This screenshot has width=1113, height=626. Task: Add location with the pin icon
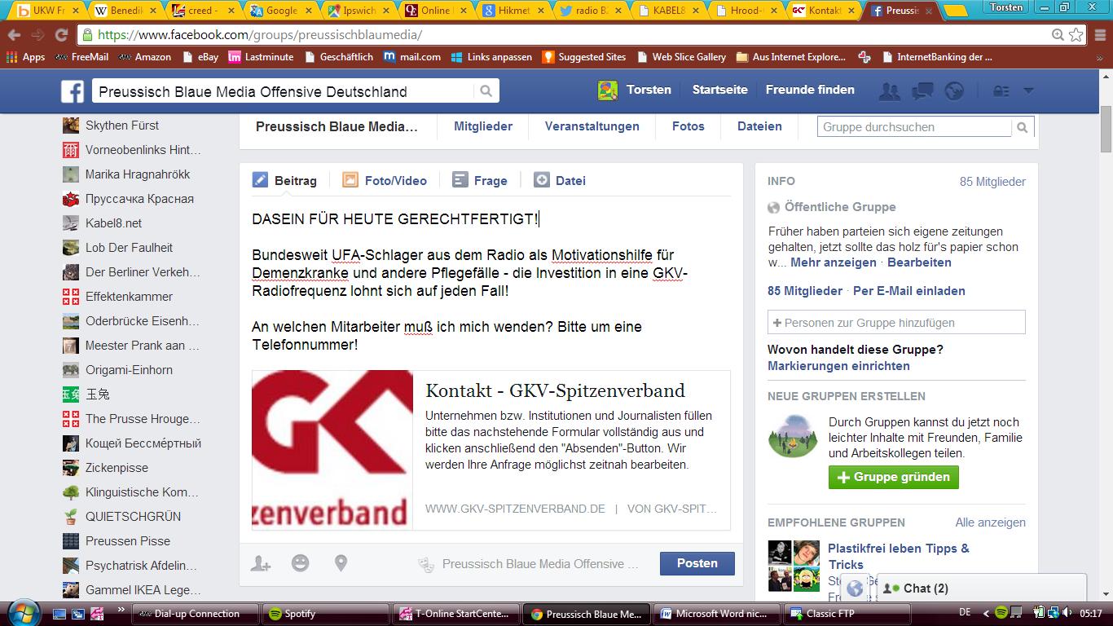341,563
